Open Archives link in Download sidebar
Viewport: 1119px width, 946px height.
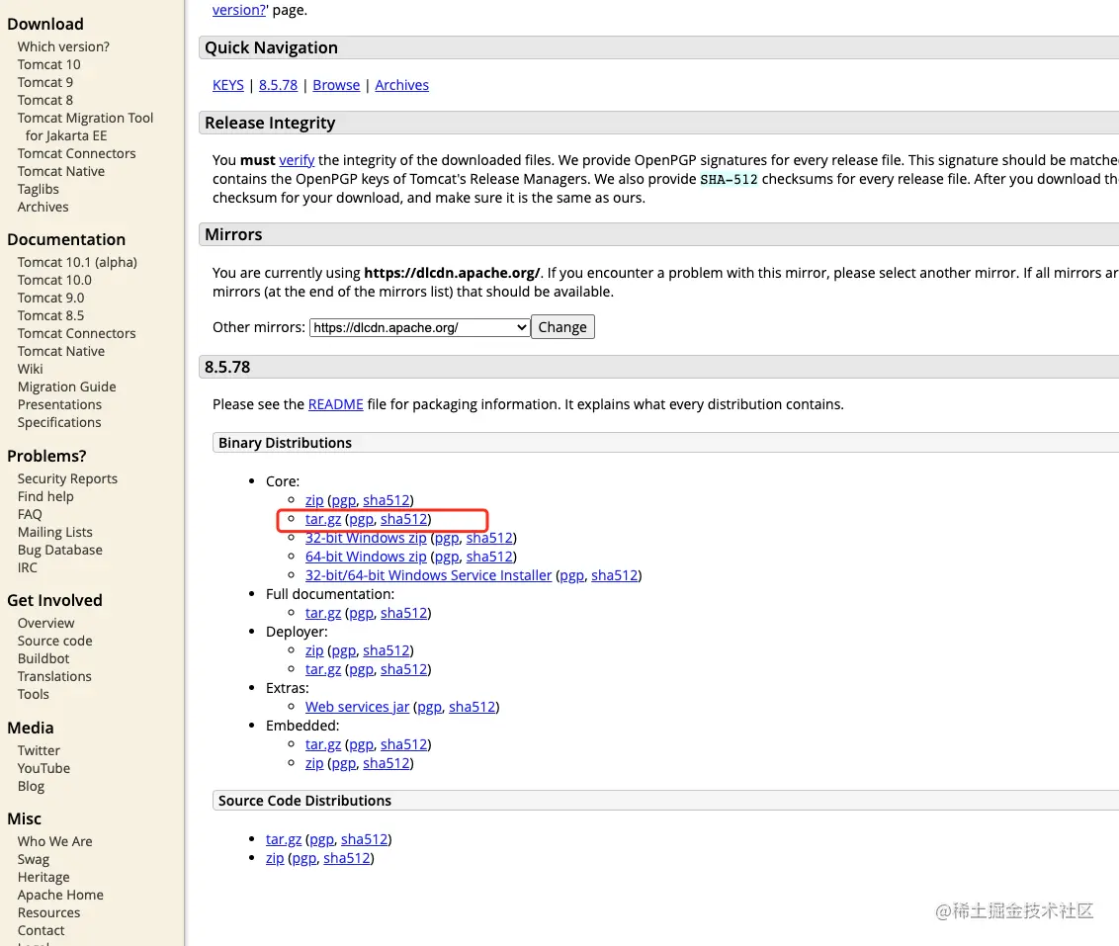tap(43, 207)
